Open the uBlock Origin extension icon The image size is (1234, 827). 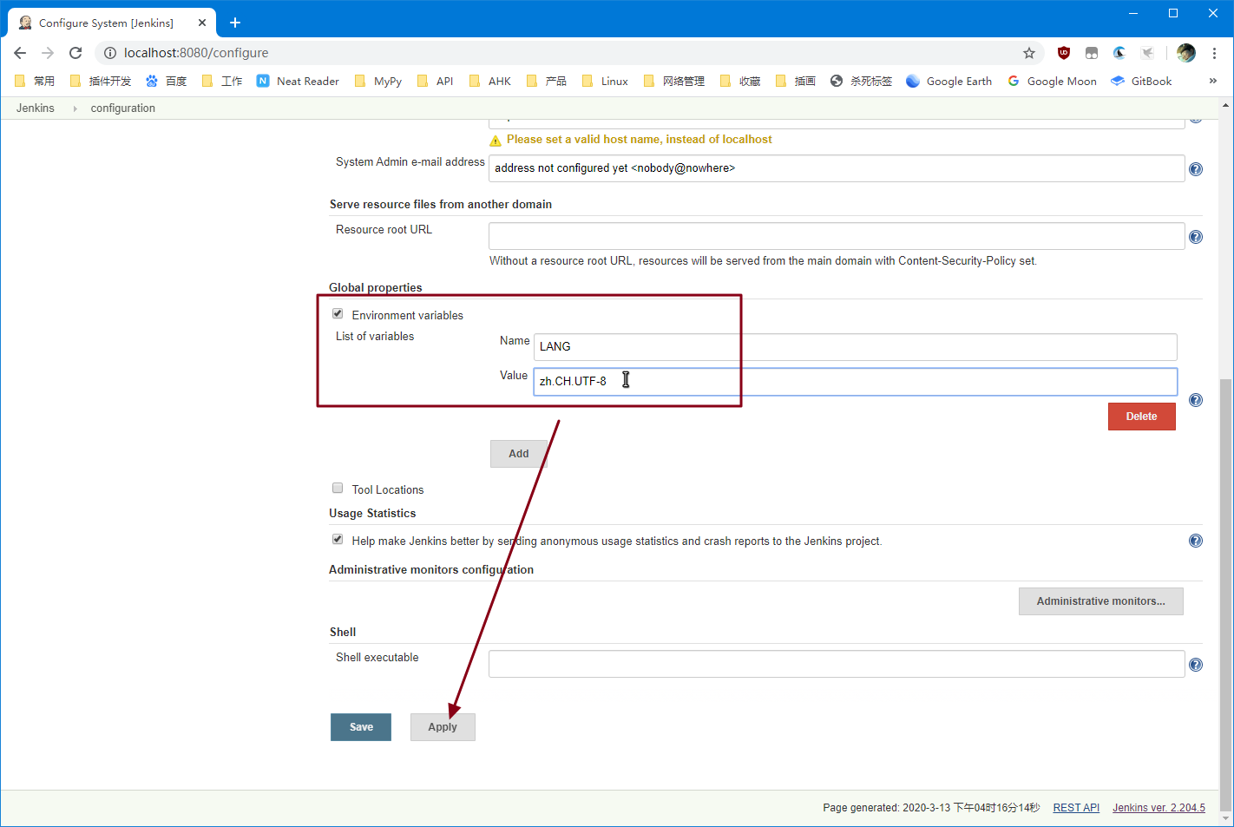[x=1064, y=53]
